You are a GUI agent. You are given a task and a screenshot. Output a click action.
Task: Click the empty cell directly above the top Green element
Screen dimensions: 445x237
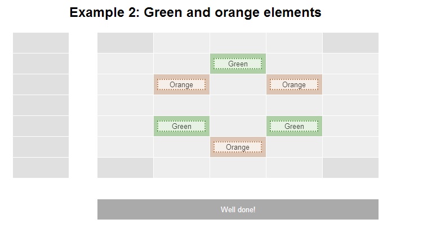pos(238,43)
